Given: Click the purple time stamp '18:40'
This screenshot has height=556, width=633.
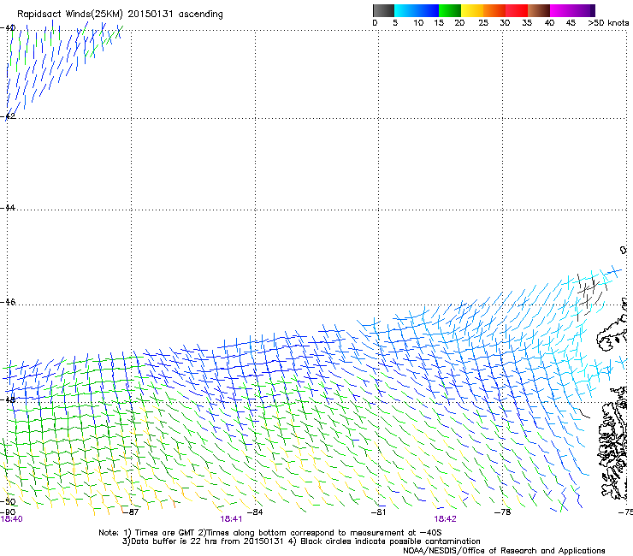Looking at the screenshot, I should (x=12, y=519).
